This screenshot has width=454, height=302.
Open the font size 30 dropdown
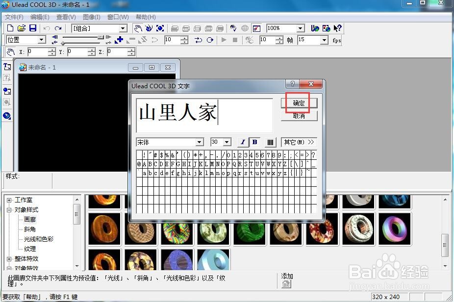227,142
